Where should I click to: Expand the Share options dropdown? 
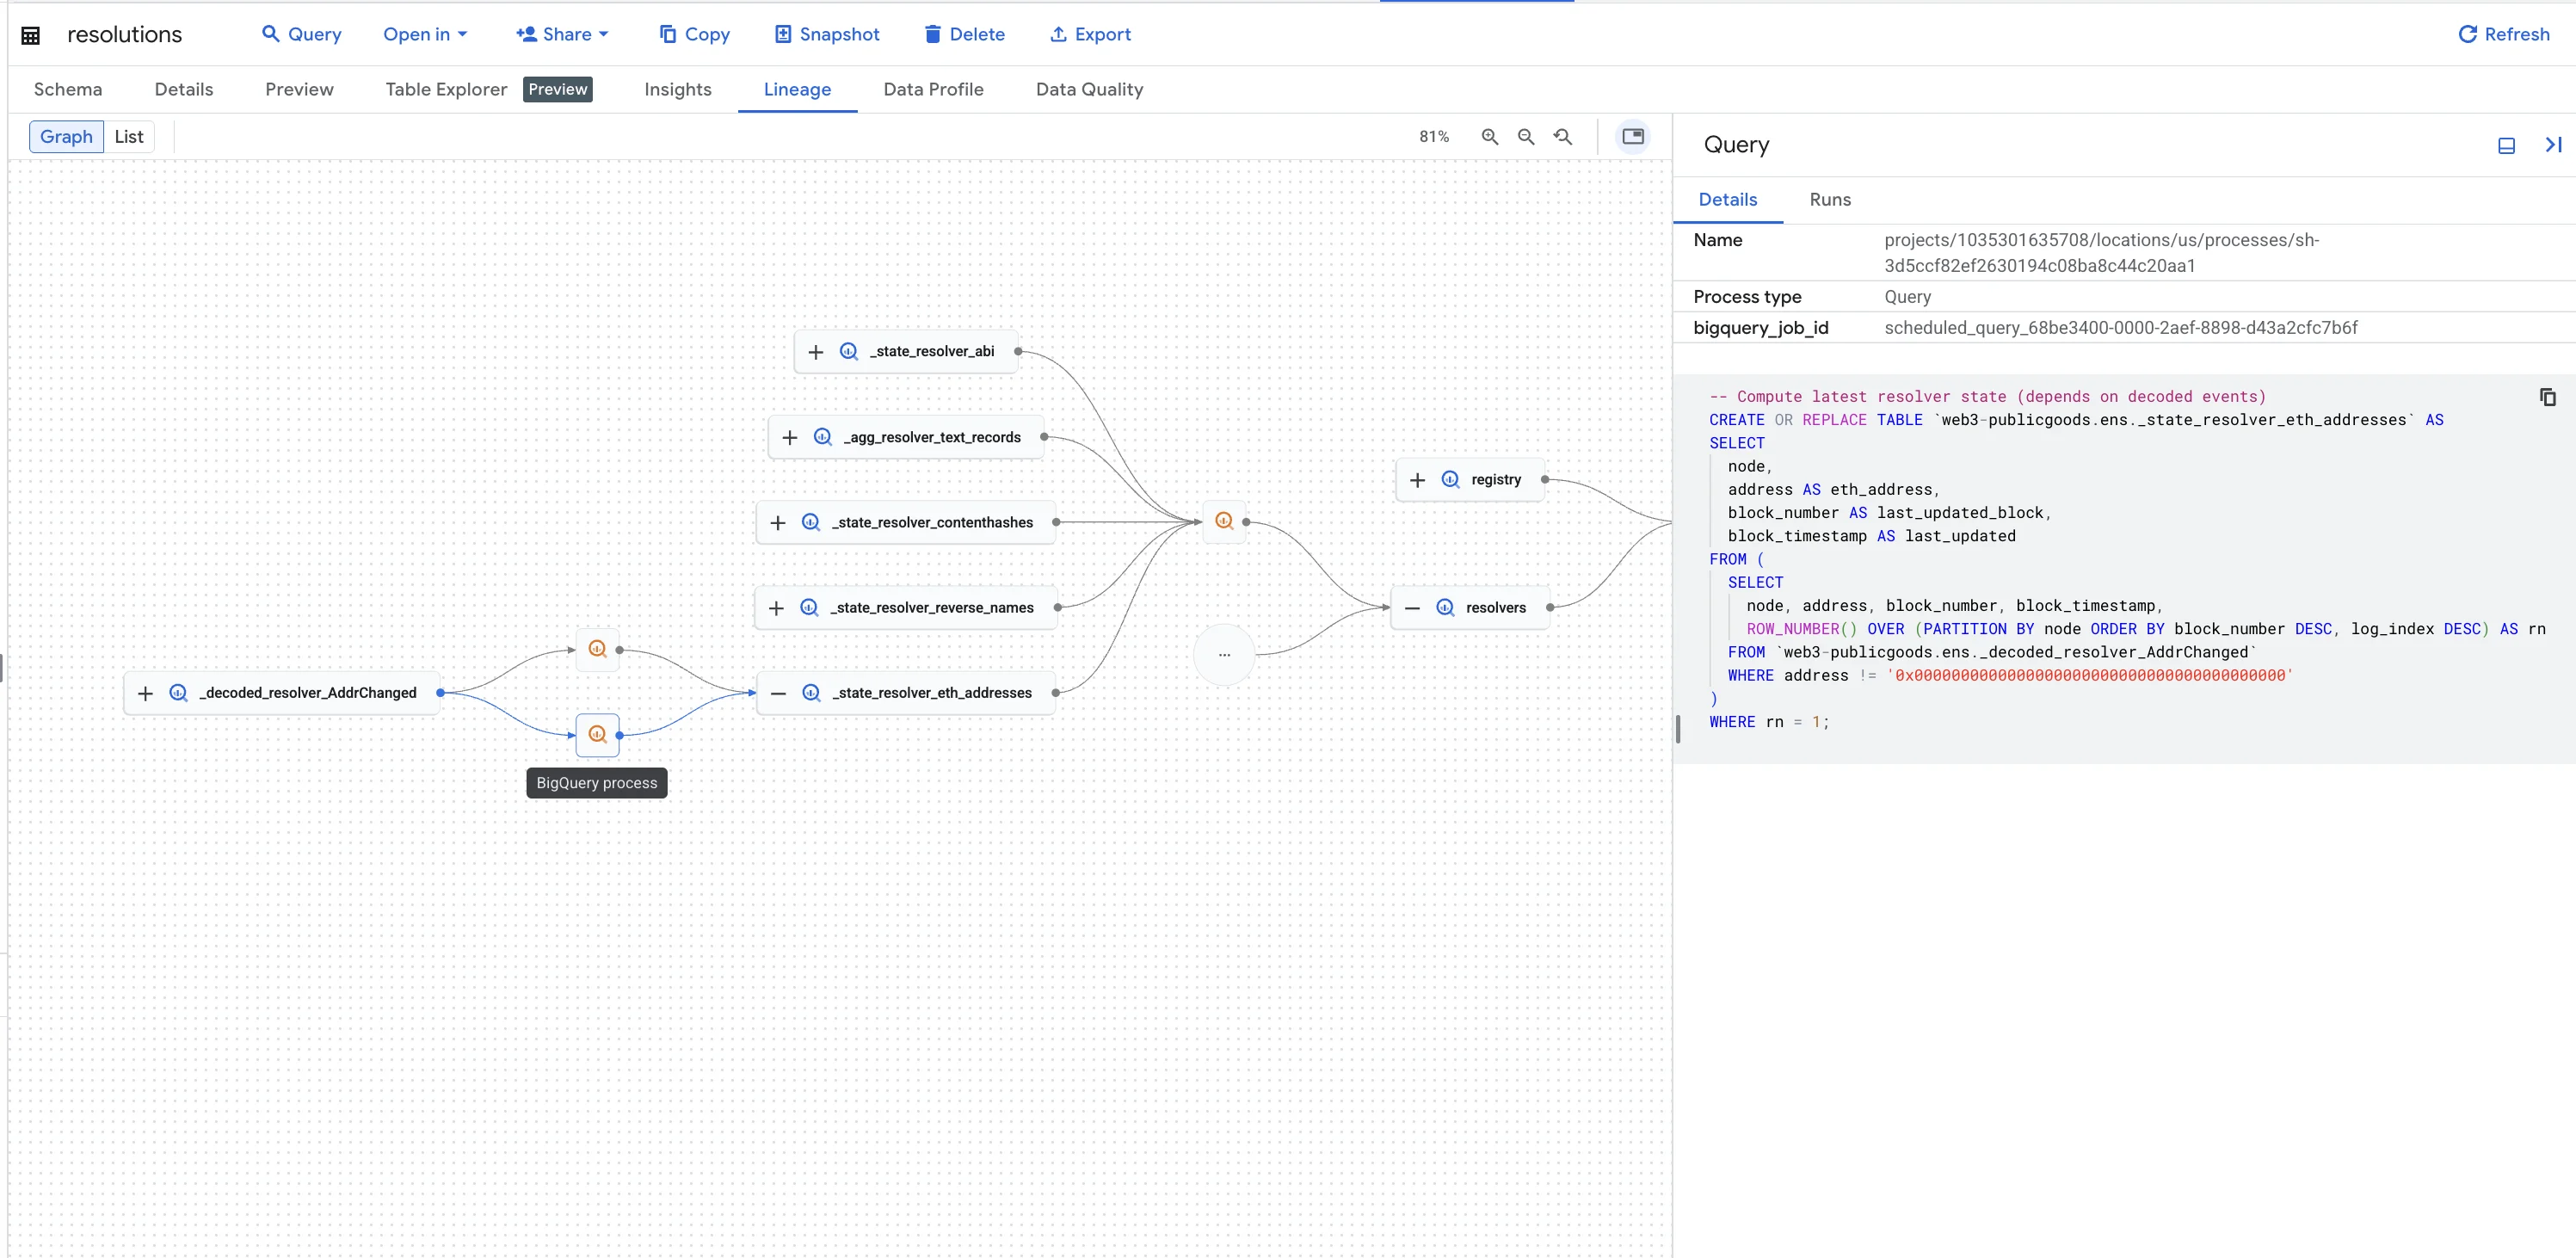coord(562,33)
